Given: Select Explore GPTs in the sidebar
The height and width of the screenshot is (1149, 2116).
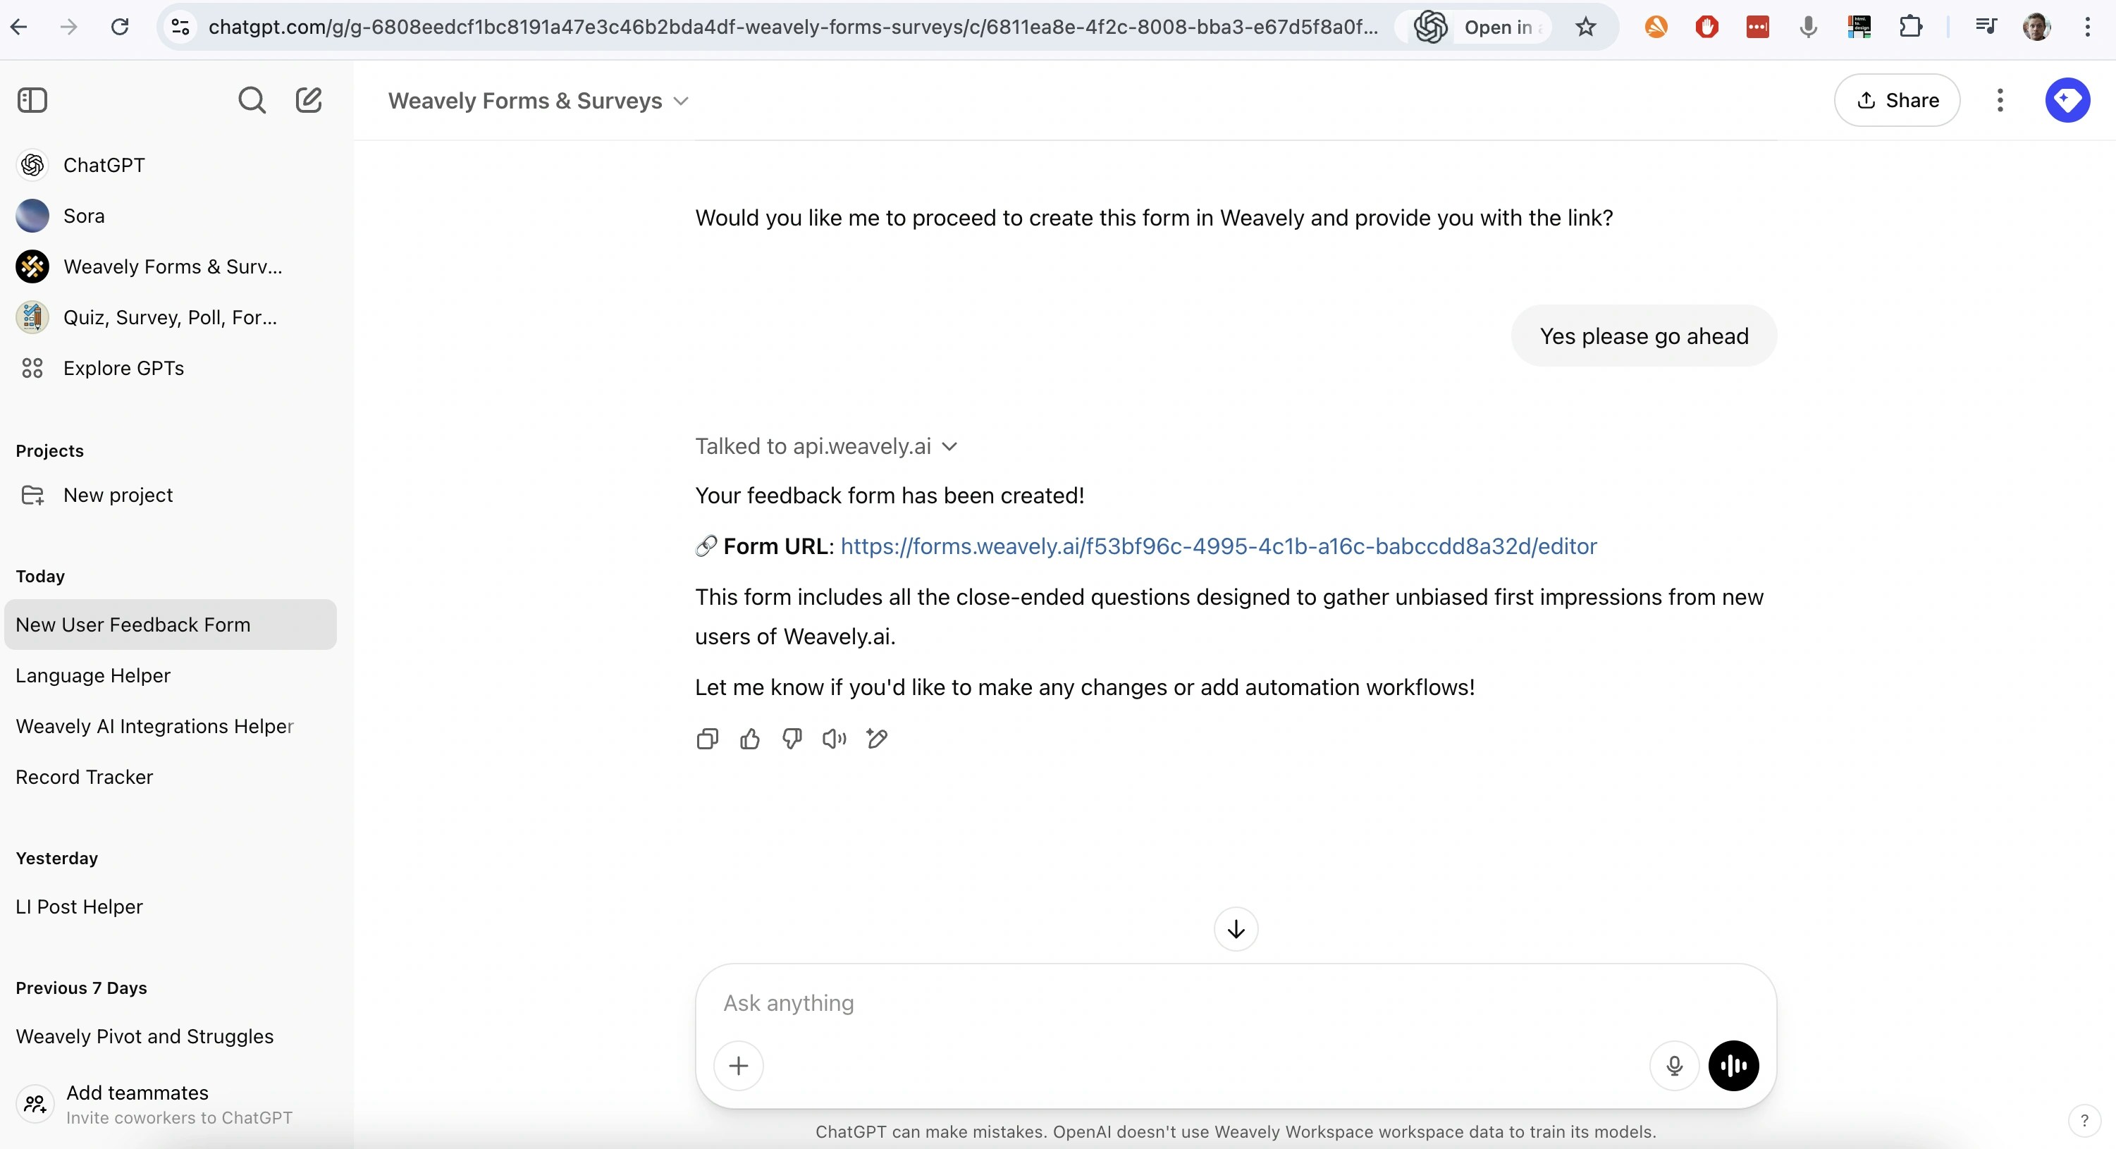Looking at the screenshot, I should [123, 367].
